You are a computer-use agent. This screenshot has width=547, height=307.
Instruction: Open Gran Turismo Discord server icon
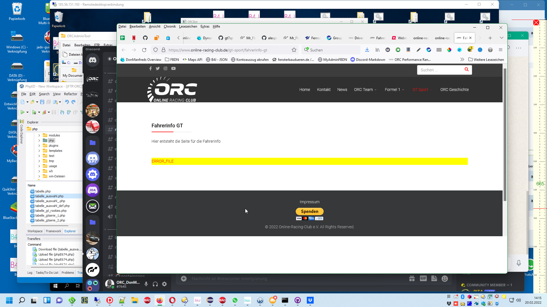[x=93, y=270]
